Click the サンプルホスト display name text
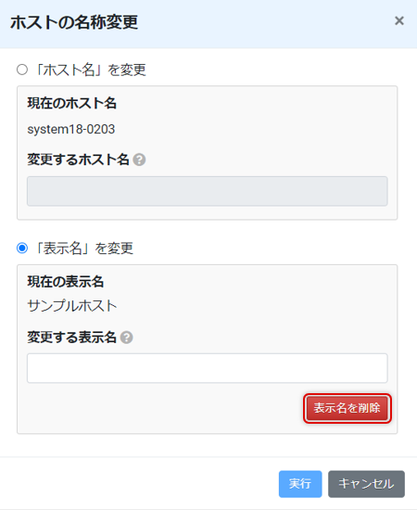This screenshot has width=417, height=510. [72, 306]
